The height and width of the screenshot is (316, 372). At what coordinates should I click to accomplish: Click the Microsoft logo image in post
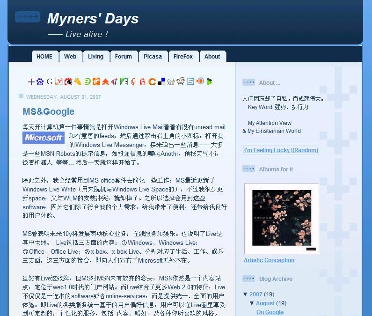click(x=44, y=138)
